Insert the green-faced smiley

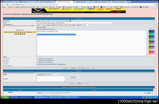20,34
